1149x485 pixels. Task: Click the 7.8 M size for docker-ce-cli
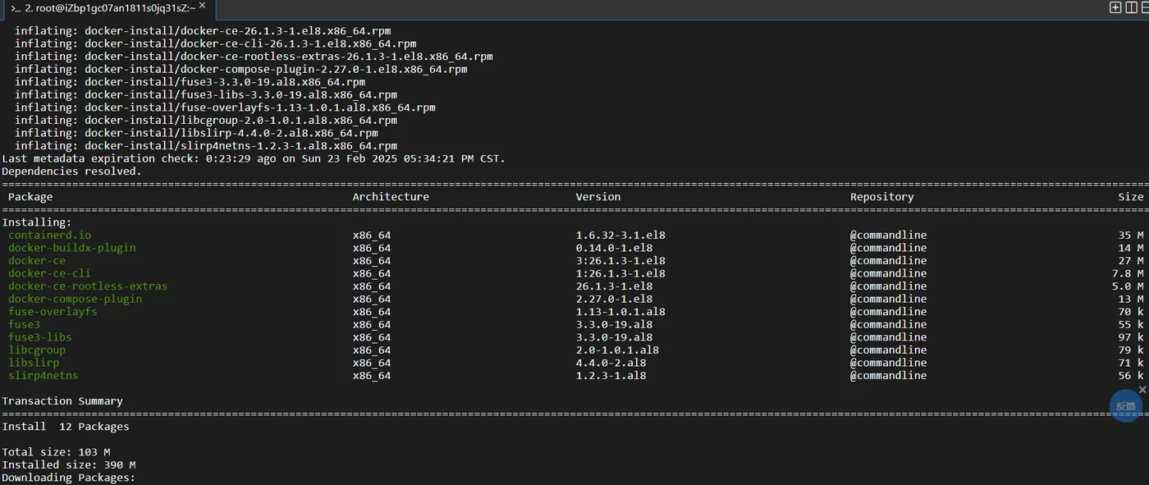pyautogui.click(x=1128, y=273)
